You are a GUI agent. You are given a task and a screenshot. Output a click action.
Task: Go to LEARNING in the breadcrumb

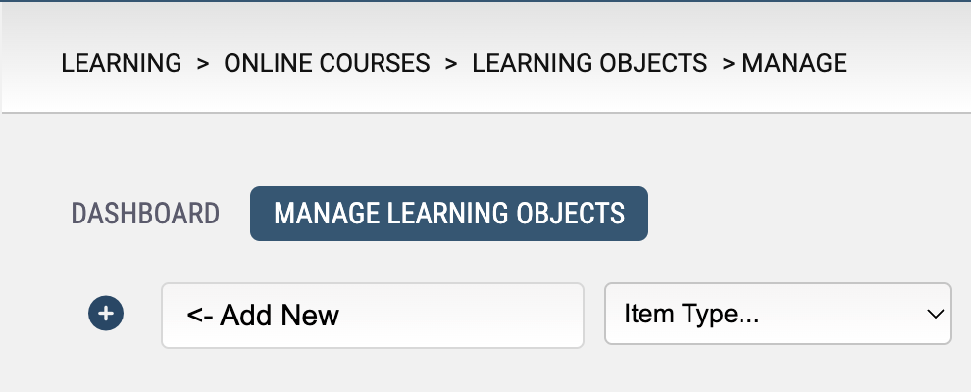coord(122,63)
